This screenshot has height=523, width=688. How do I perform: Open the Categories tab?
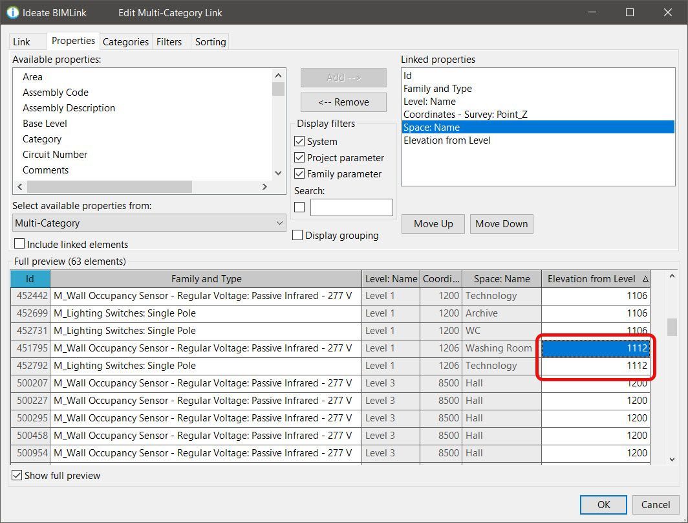(x=125, y=41)
